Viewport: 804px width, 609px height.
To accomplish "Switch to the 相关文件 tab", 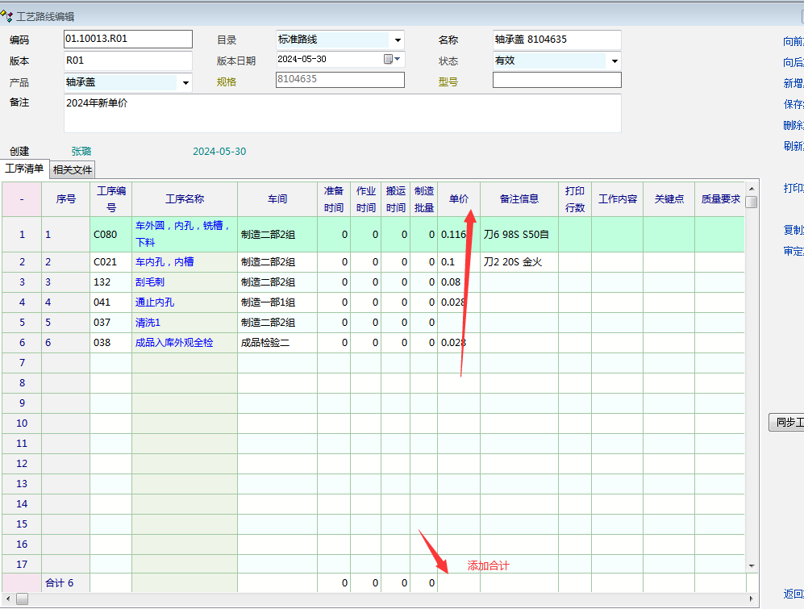I will (73, 169).
